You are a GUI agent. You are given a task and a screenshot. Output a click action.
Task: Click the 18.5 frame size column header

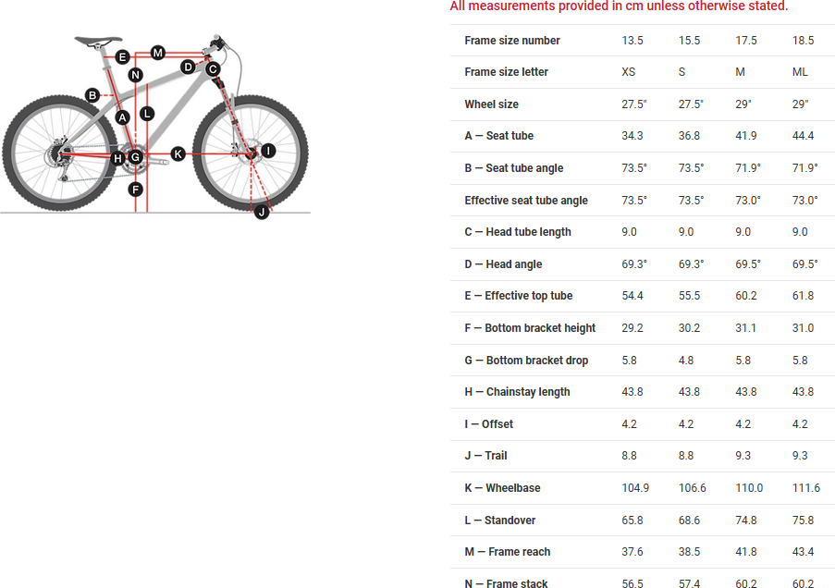click(803, 41)
